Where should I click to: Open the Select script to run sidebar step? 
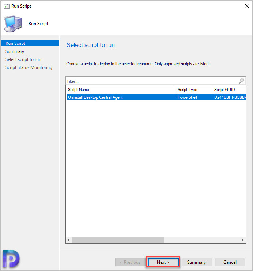(x=23, y=59)
